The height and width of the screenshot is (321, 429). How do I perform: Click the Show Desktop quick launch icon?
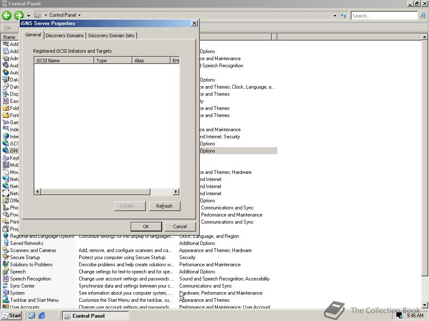click(32, 316)
